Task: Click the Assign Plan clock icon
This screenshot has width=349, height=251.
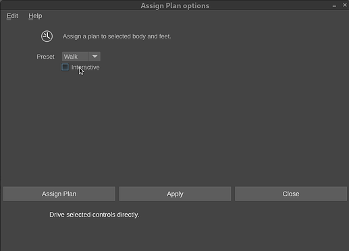Action: (47, 36)
